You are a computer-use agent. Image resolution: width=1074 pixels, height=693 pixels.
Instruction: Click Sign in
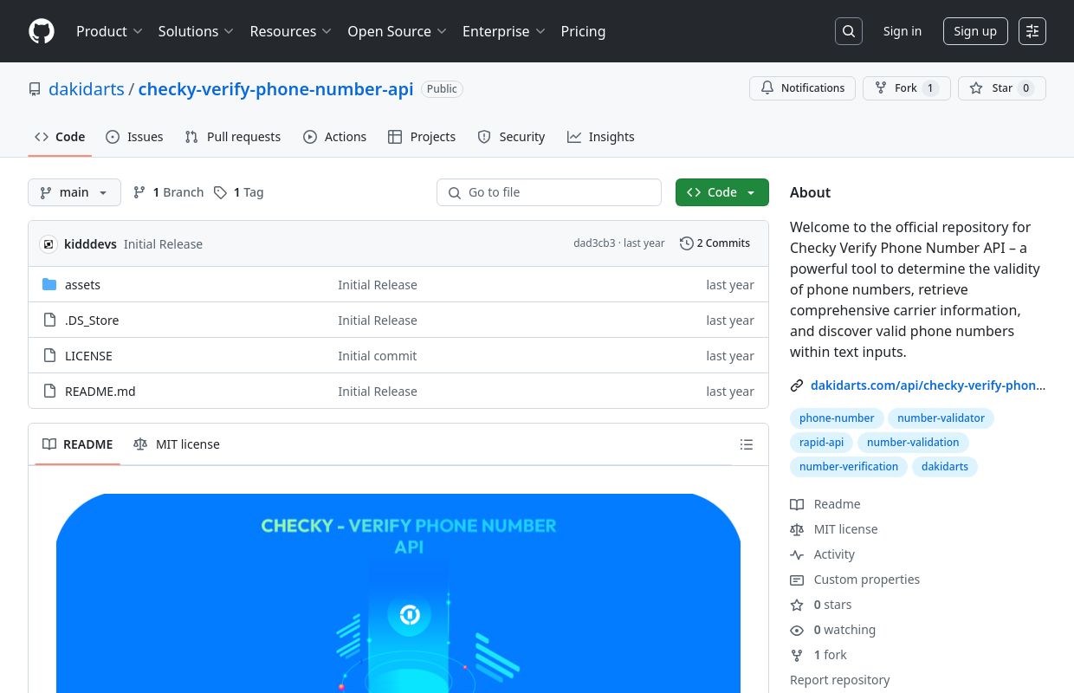(x=903, y=31)
